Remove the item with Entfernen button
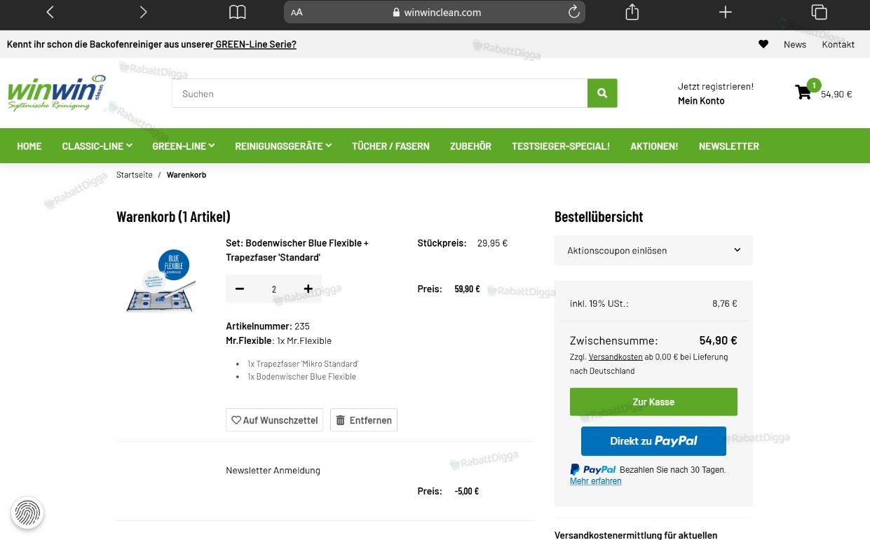 tap(364, 420)
